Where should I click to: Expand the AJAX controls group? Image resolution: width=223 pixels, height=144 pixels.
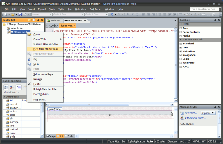pyautogui.click(x=181, y=67)
